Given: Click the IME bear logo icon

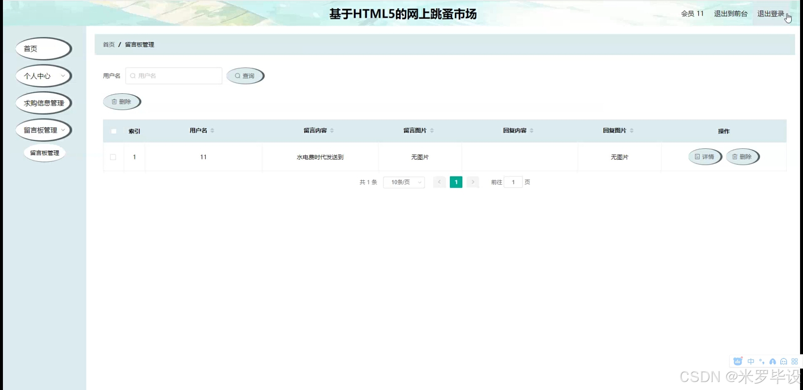Looking at the screenshot, I should [738, 361].
